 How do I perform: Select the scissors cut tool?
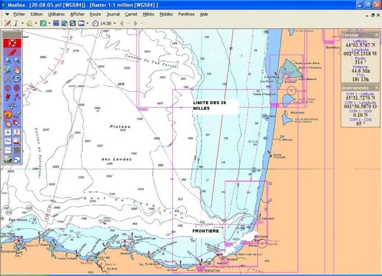pyautogui.click(x=17, y=114)
